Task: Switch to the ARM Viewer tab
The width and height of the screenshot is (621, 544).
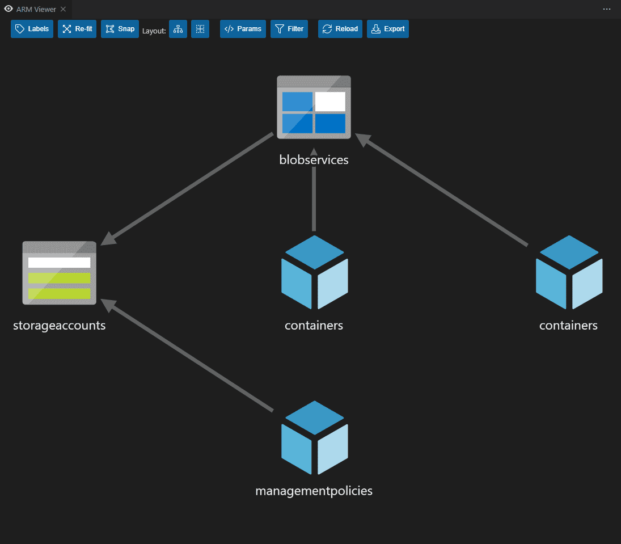Action: tap(36, 9)
